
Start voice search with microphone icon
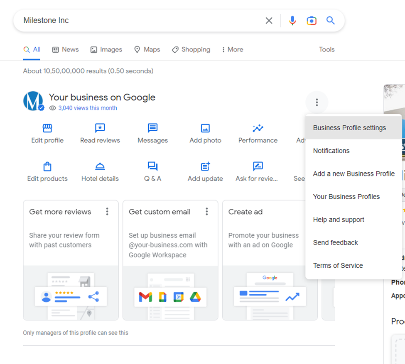pyautogui.click(x=292, y=20)
